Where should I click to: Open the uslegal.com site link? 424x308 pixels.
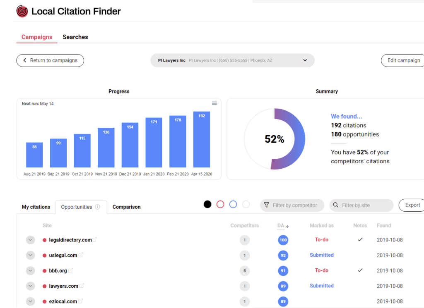click(x=63, y=255)
